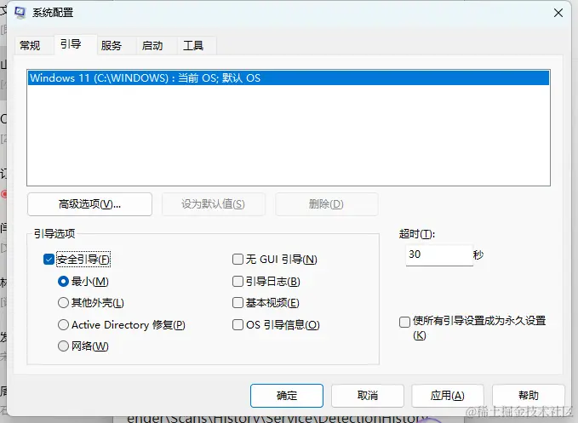Open 高级选项(V)... button
578x423 pixels.
point(89,204)
